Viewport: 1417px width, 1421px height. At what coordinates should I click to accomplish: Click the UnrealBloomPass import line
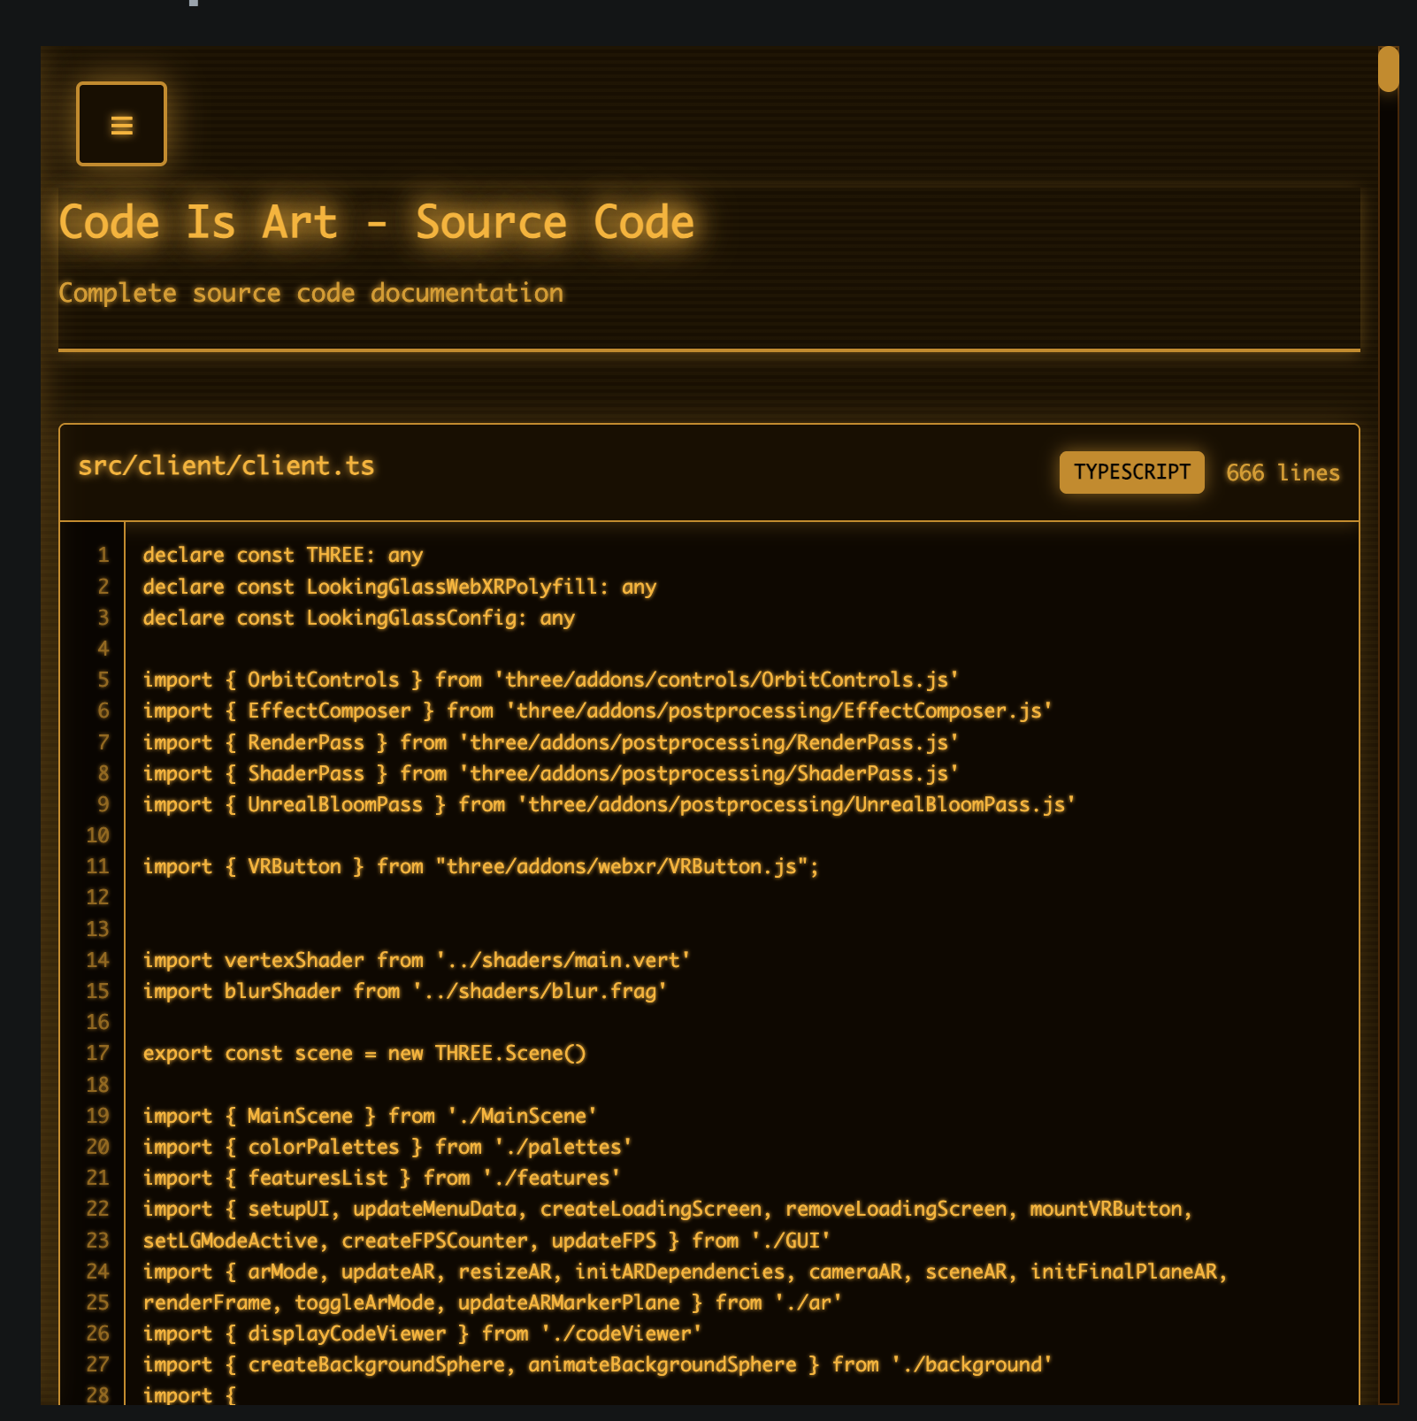[x=609, y=804]
